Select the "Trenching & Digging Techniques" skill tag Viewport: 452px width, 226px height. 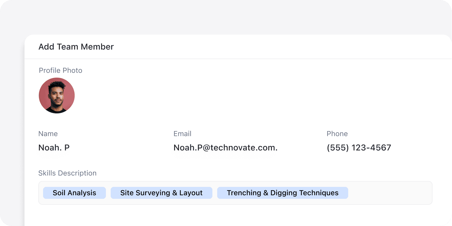(282, 193)
